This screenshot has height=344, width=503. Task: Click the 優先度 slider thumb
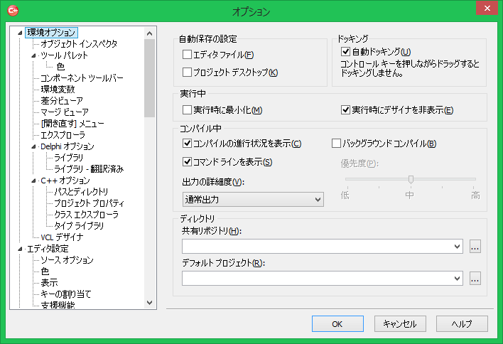tap(410, 179)
